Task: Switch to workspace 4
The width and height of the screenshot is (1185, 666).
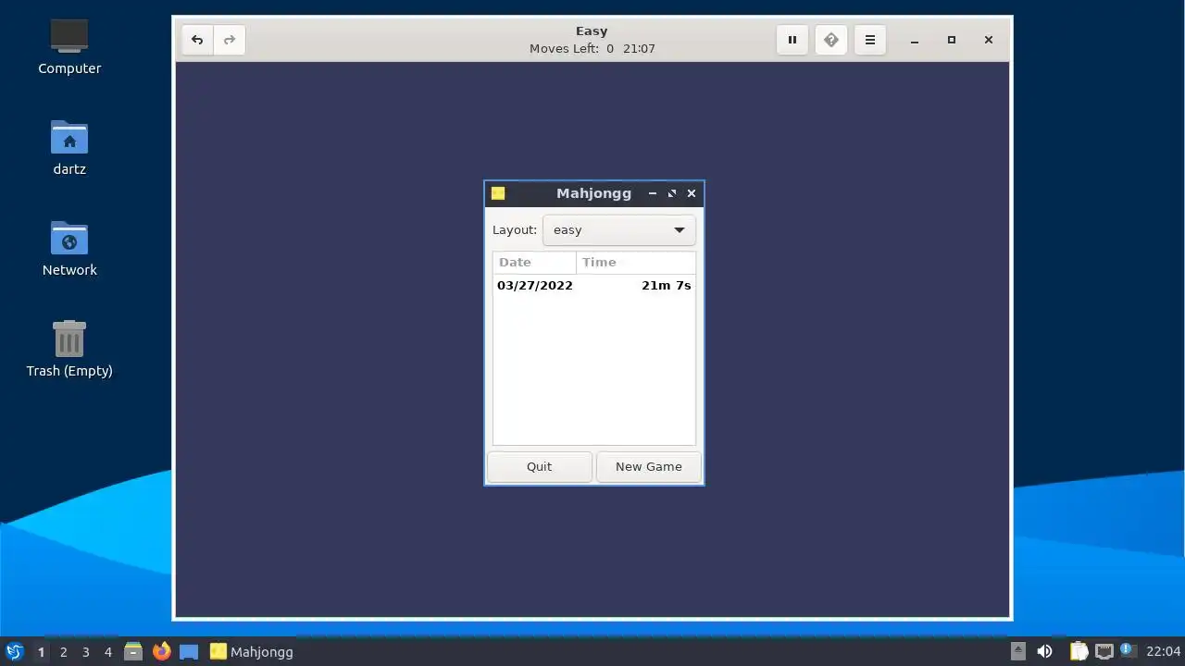Action: (x=107, y=652)
